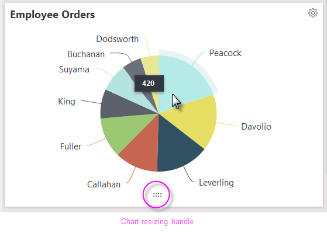
Task: Click the chart resizing handle dots
Action: 157,195
